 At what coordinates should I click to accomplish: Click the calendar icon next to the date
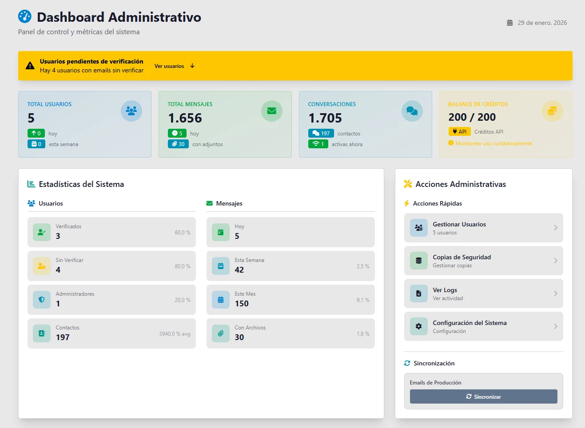tap(510, 23)
